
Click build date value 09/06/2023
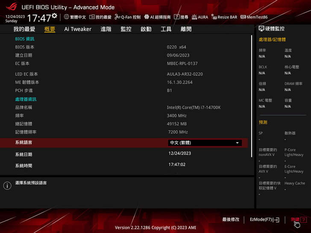[x=178, y=55]
